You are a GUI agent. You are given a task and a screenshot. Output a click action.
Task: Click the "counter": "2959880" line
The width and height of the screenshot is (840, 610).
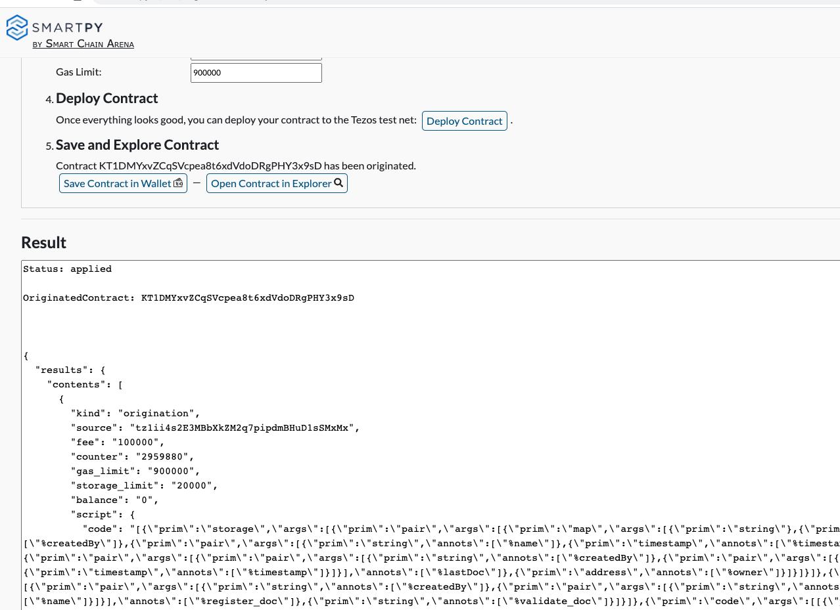click(133, 457)
